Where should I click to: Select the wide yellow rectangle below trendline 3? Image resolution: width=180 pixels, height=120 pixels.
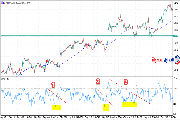pyautogui.click(x=130, y=104)
